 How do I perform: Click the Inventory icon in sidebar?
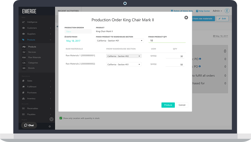coord(24,98)
